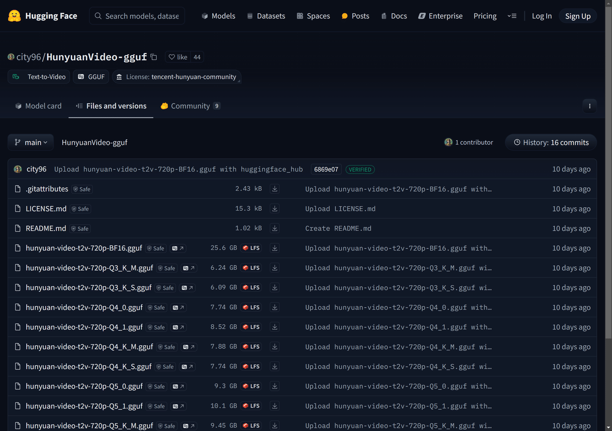Focus the search models field
612x431 pixels.
[137, 16]
